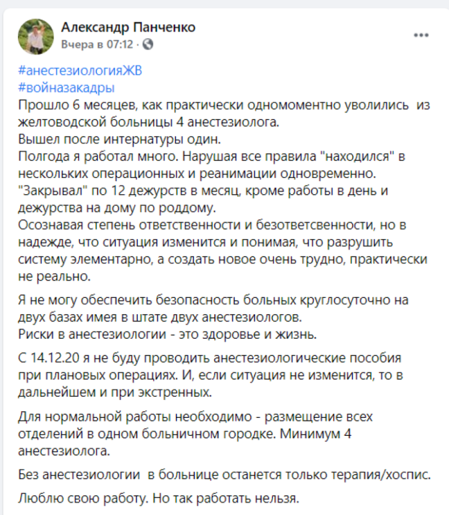Open Александр Панченко's profile picture
The height and width of the screenshot is (515, 449).
click(36, 36)
